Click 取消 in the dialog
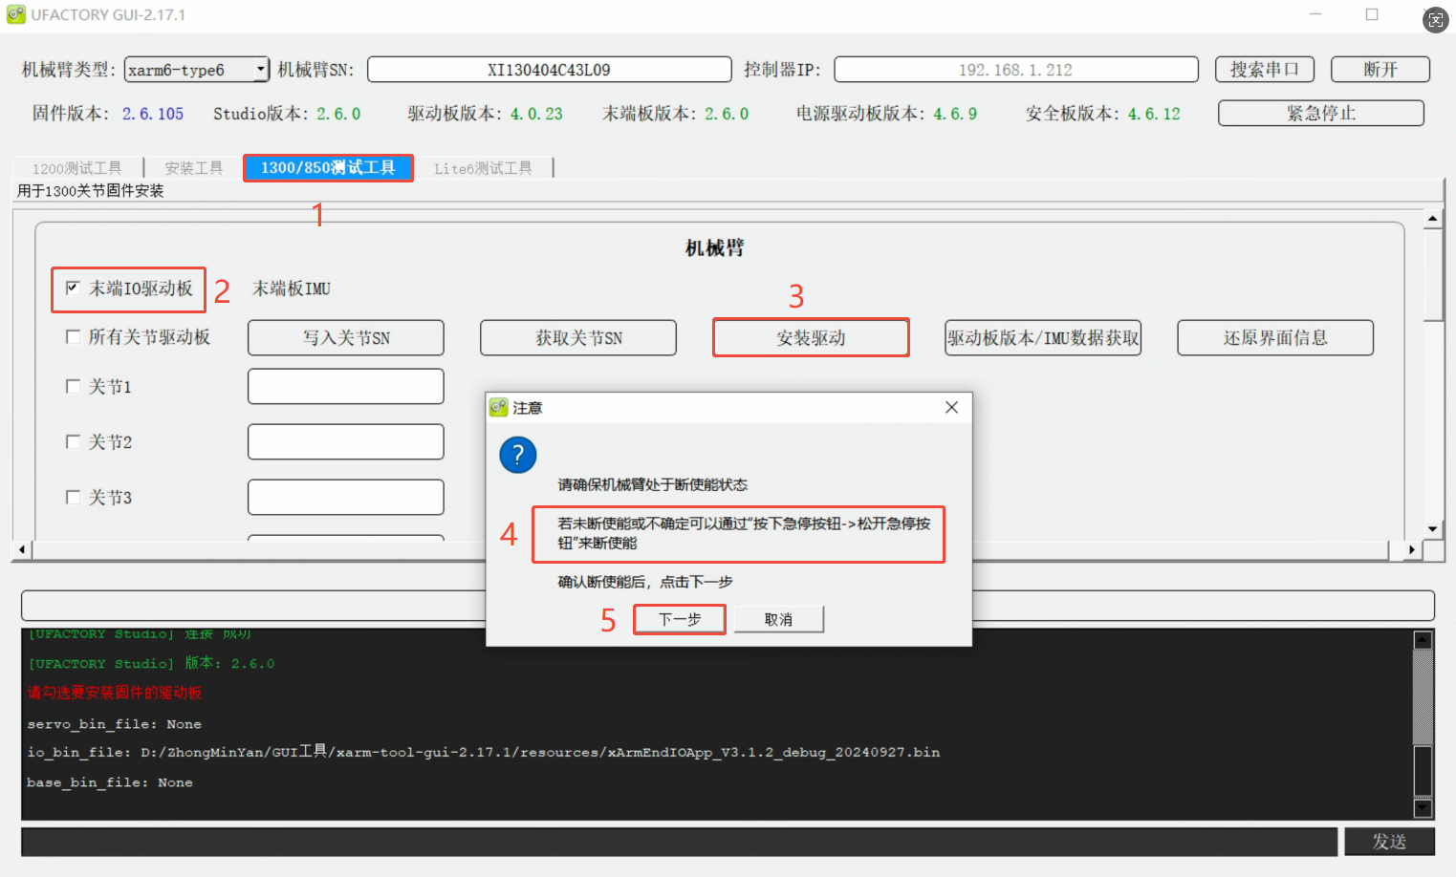Screen dimensions: 1456x877 778,619
